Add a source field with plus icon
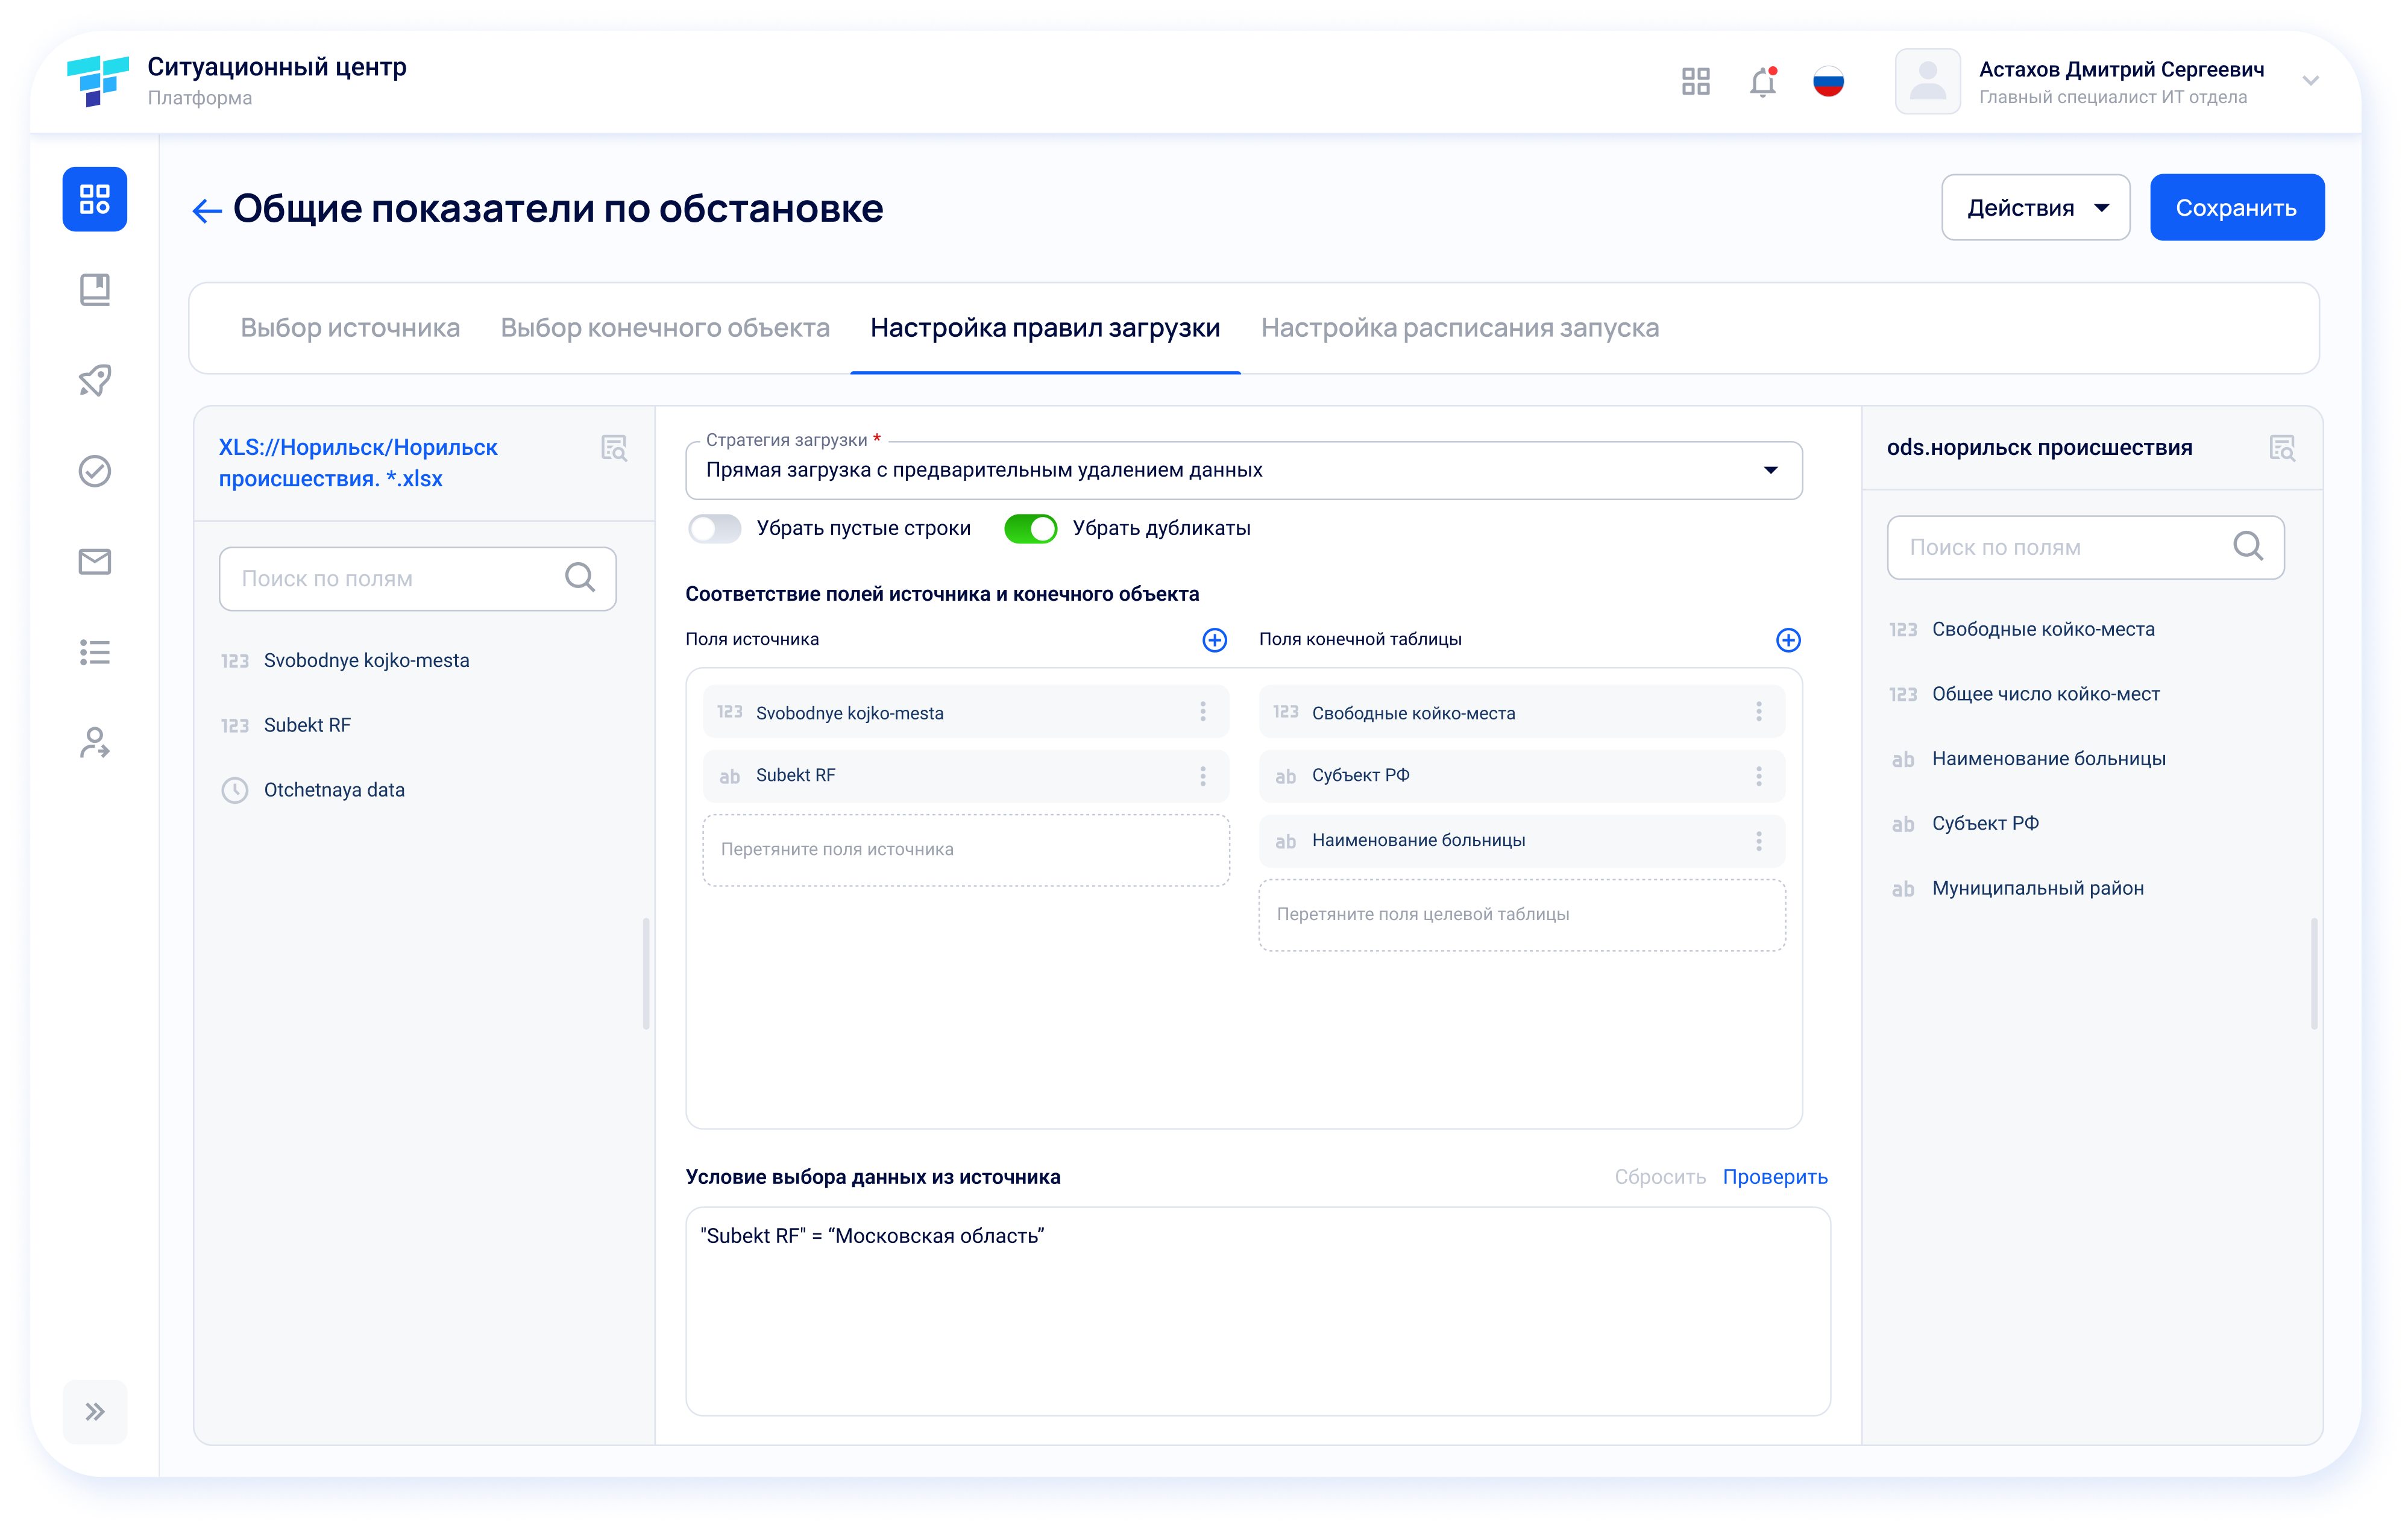Screen dimensions: 2408x1528 coord(1215,640)
